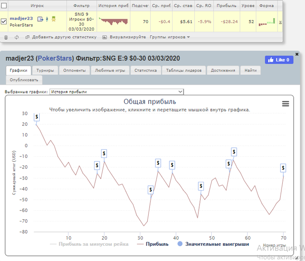
Task: Open the chart hamburger export menu
Action: pyautogui.click(x=285, y=104)
